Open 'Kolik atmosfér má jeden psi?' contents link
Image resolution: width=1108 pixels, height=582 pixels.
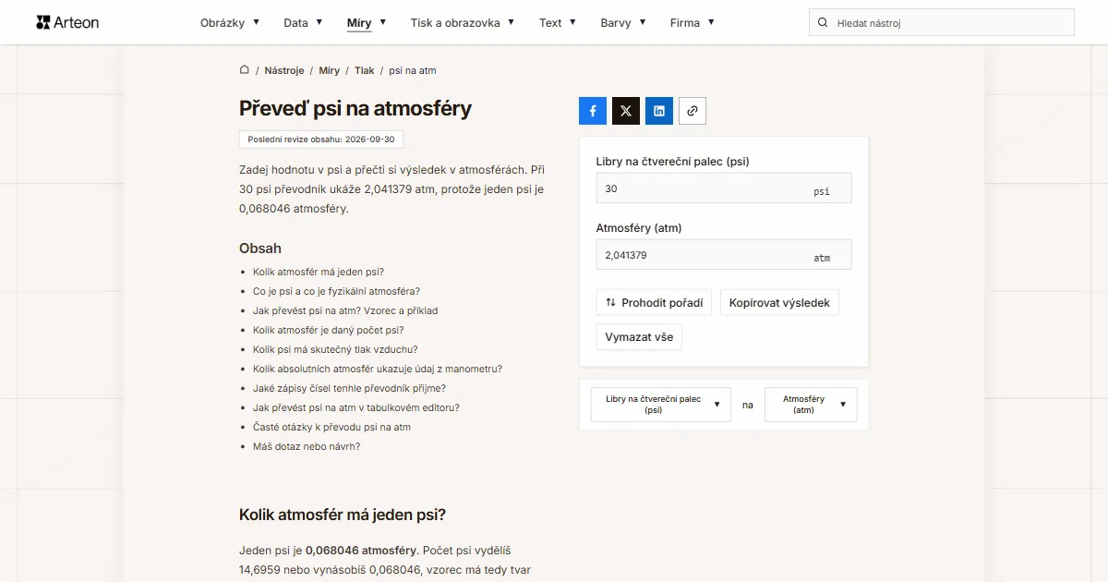(x=319, y=272)
